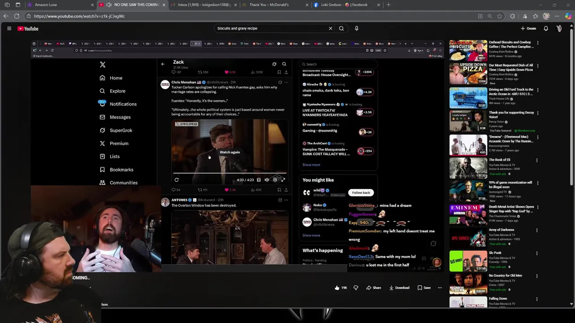This screenshot has height=323, width=575.
Task: Open options menu for Dreams acoustic cover video
Action: (538, 137)
